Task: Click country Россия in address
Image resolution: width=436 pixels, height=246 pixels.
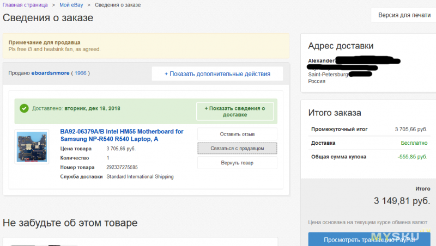Action: click(x=317, y=81)
